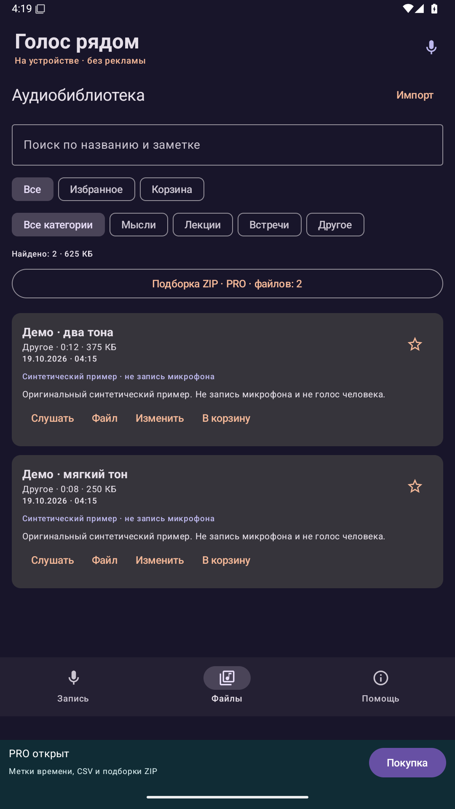Filter by Избранное chip

tap(96, 189)
